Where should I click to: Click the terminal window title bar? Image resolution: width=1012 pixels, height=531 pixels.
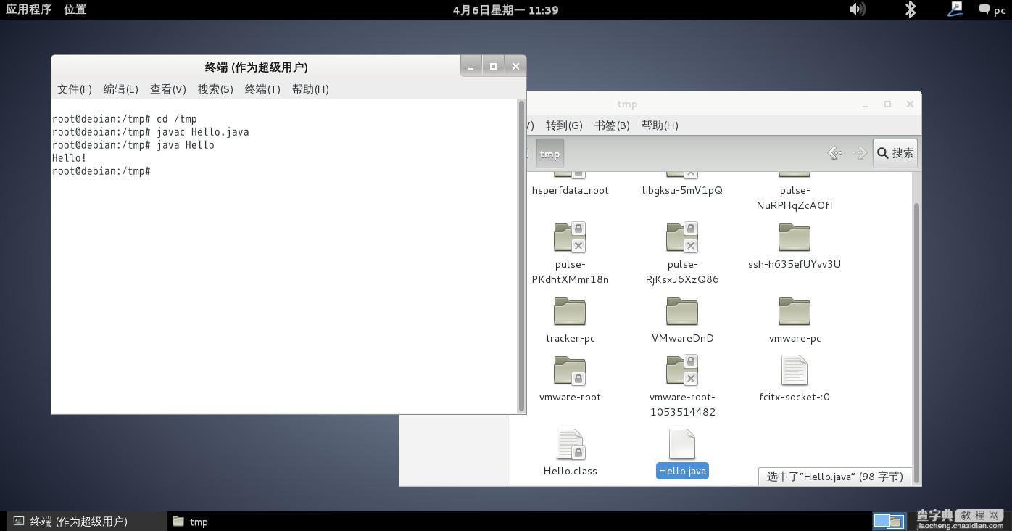click(255, 67)
